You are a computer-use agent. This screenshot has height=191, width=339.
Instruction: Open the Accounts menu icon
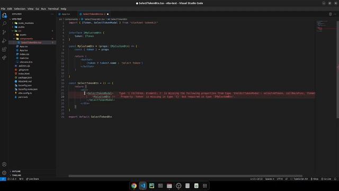[x=4, y=164]
